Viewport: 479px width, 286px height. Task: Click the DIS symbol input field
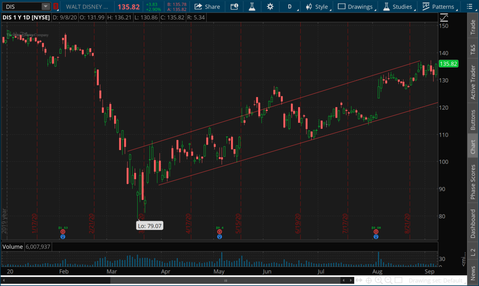tap(22, 6)
